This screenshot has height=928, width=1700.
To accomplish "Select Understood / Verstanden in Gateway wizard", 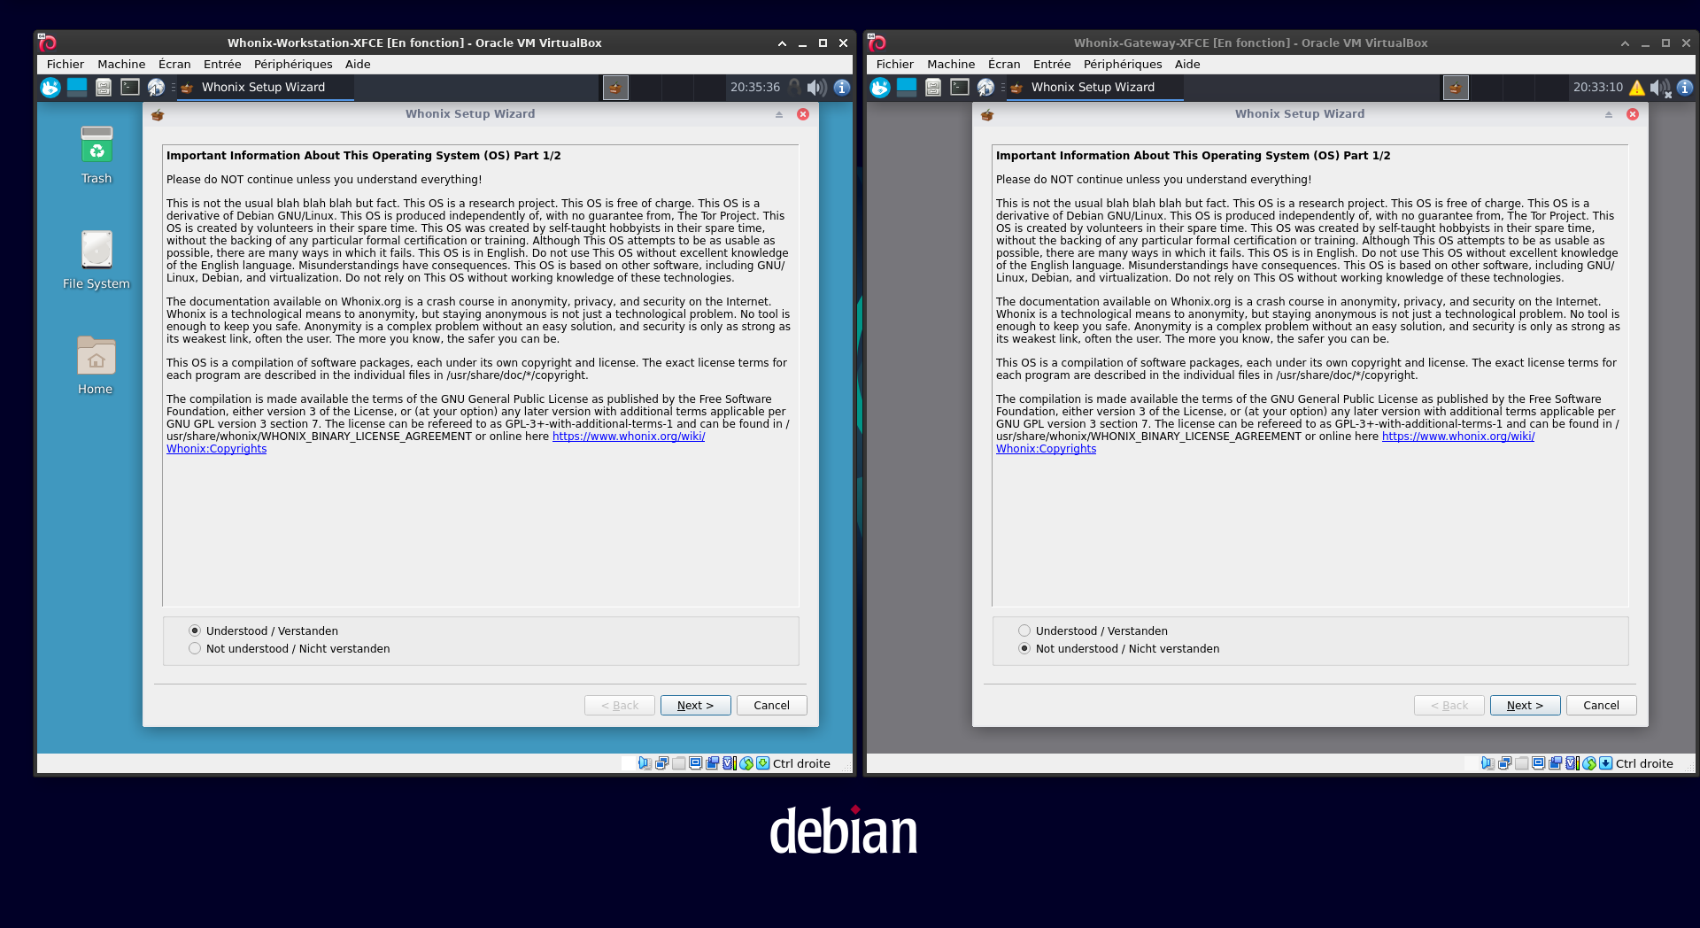I will coord(1093,630).
